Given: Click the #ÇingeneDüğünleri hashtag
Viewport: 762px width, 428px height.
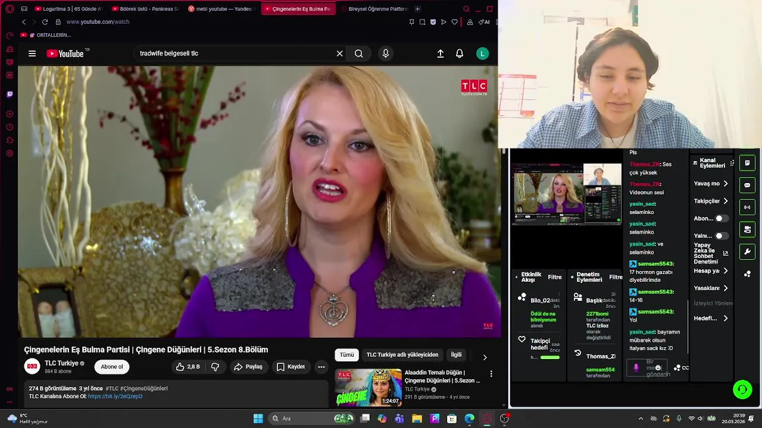Looking at the screenshot, I should click(x=145, y=388).
